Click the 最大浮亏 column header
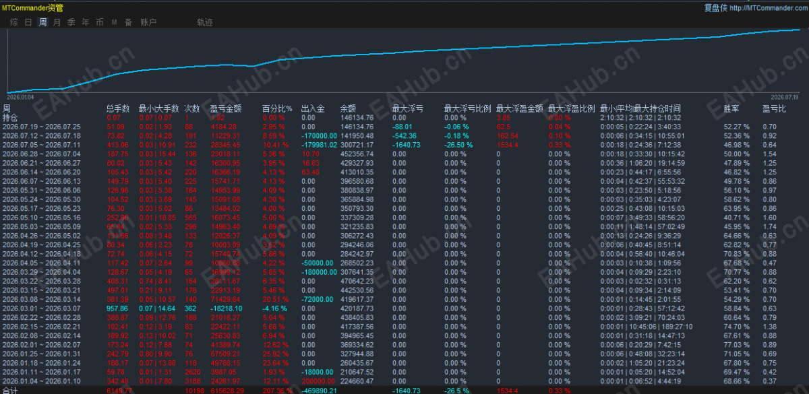 click(x=407, y=108)
